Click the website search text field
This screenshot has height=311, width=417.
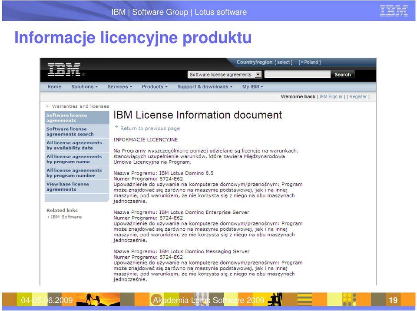pos(298,74)
